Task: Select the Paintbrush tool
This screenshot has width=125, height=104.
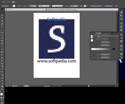Action: (x=2, y=35)
